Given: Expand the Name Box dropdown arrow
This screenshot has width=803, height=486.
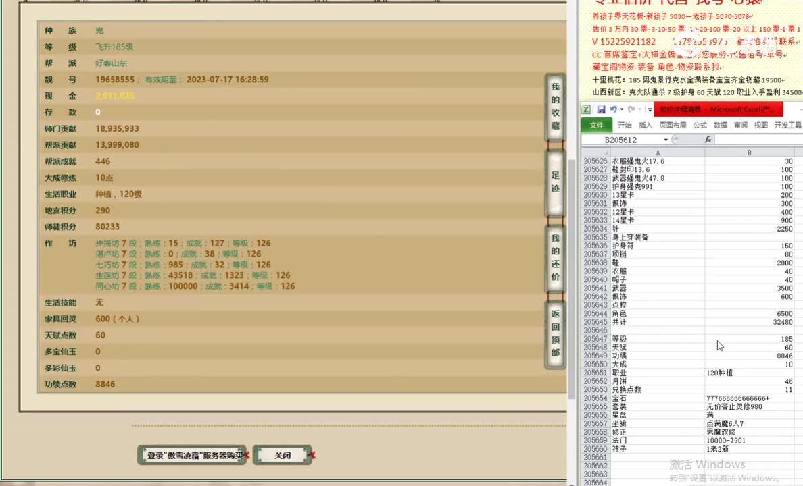Looking at the screenshot, I should click(666, 140).
